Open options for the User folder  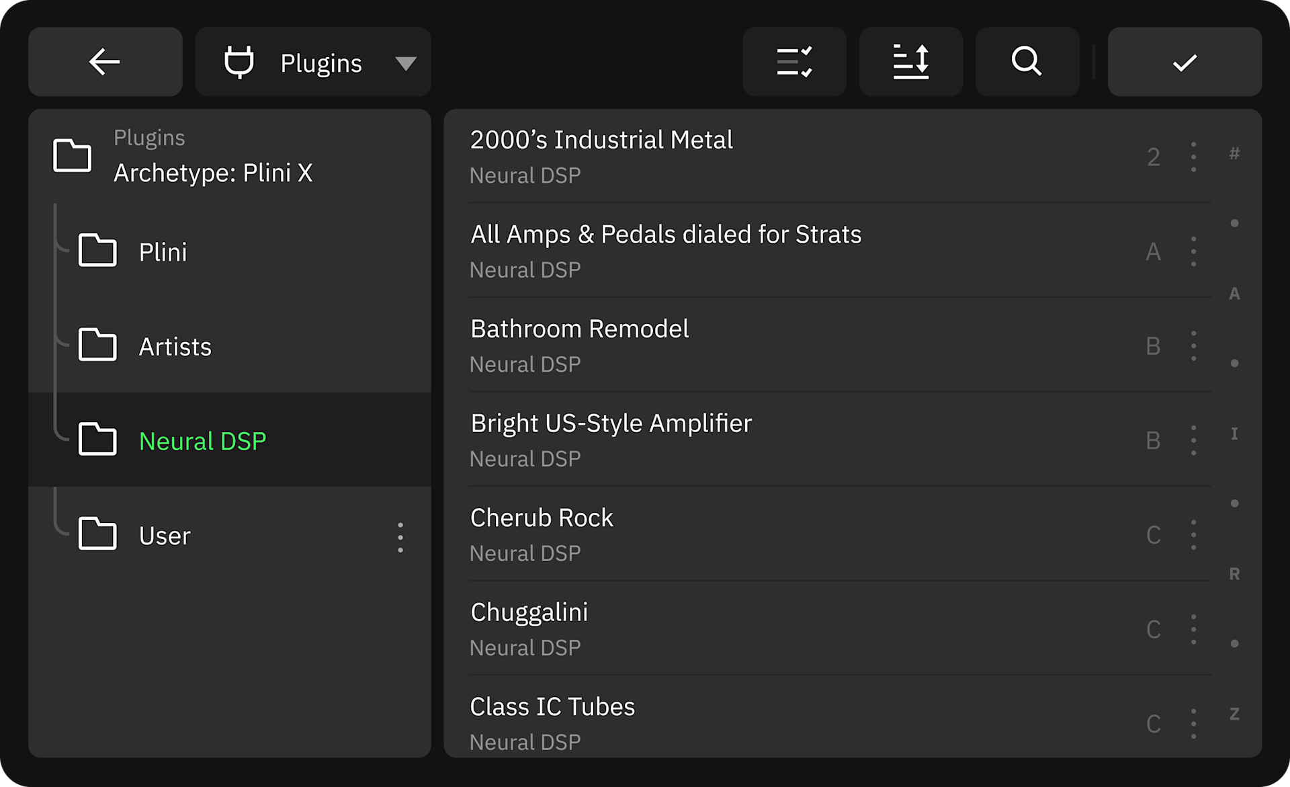pyautogui.click(x=400, y=537)
